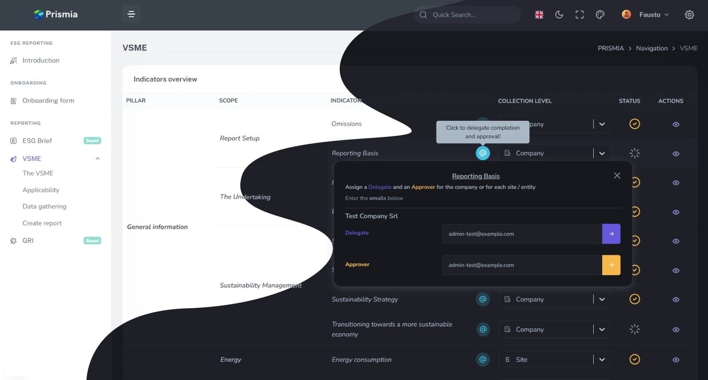Open the language flag selector
The width and height of the screenshot is (708, 380).
539,15
